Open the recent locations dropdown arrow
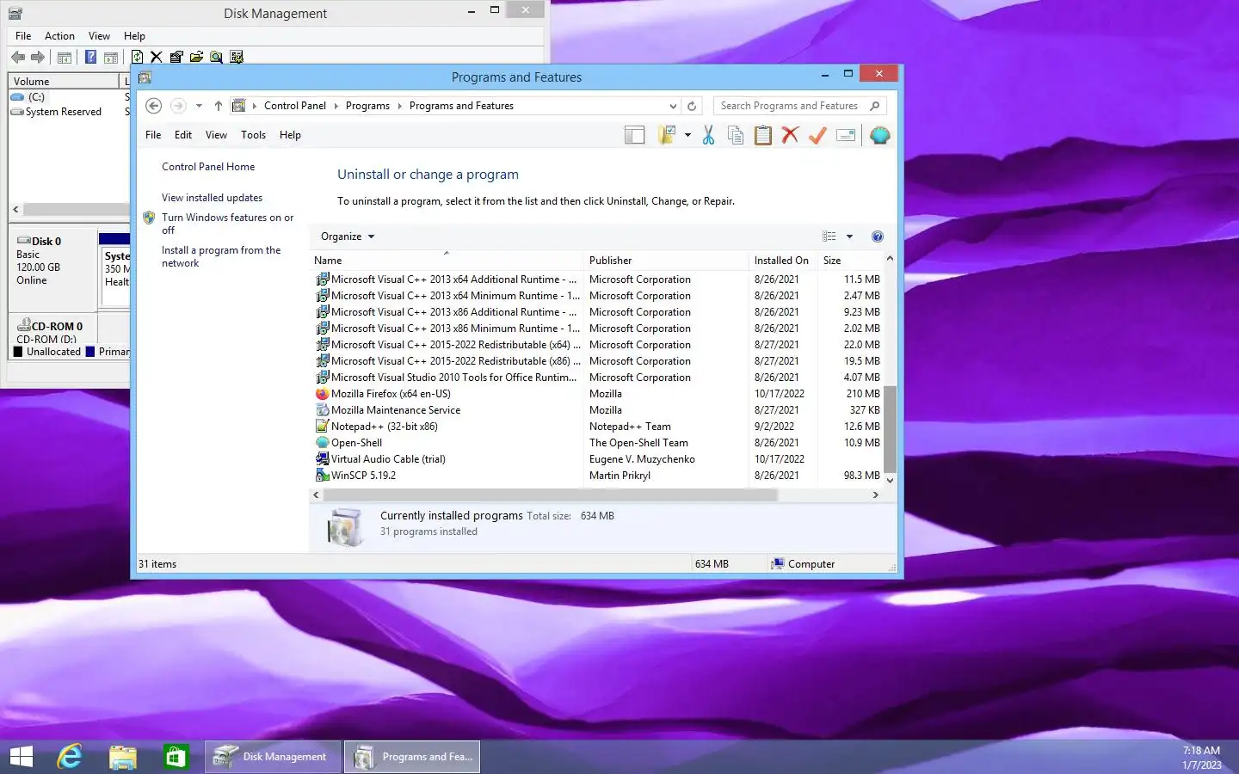The image size is (1239, 774). click(x=199, y=106)
